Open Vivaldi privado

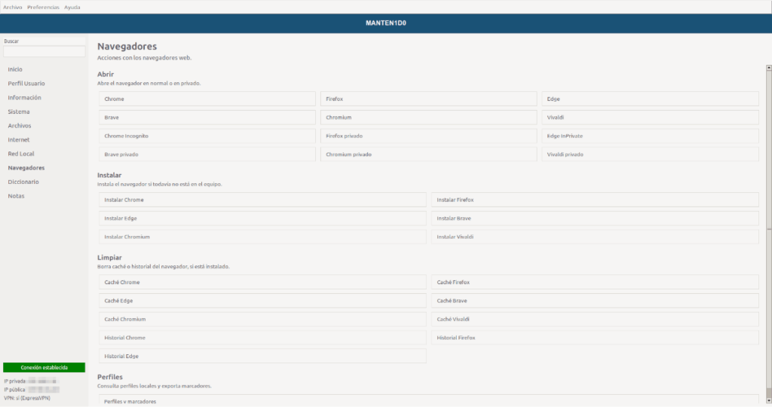650,155
